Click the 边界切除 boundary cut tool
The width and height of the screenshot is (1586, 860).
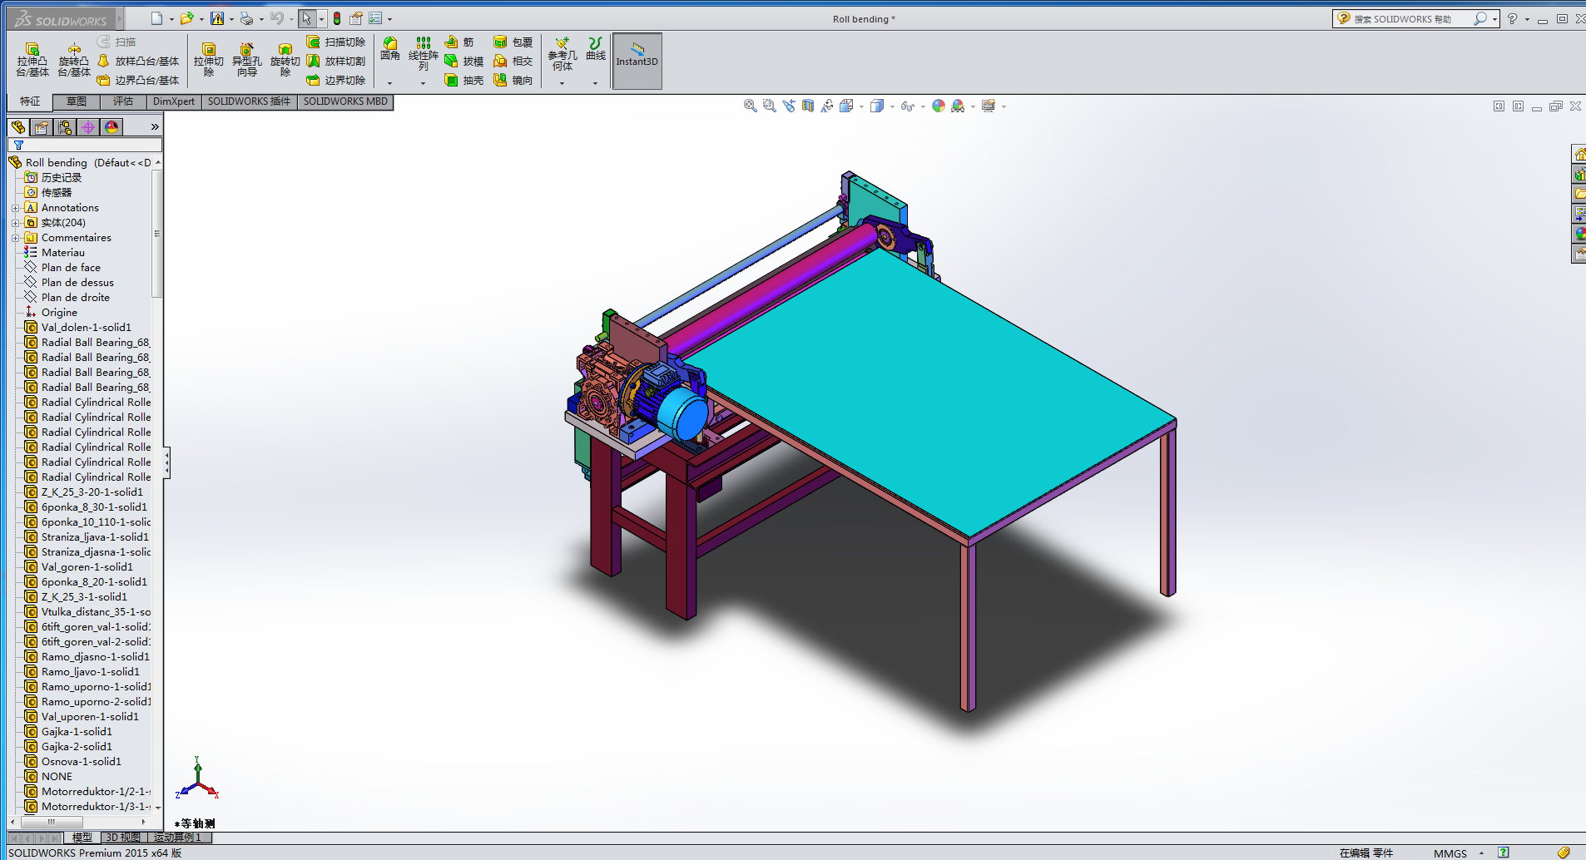coord(336,80)
